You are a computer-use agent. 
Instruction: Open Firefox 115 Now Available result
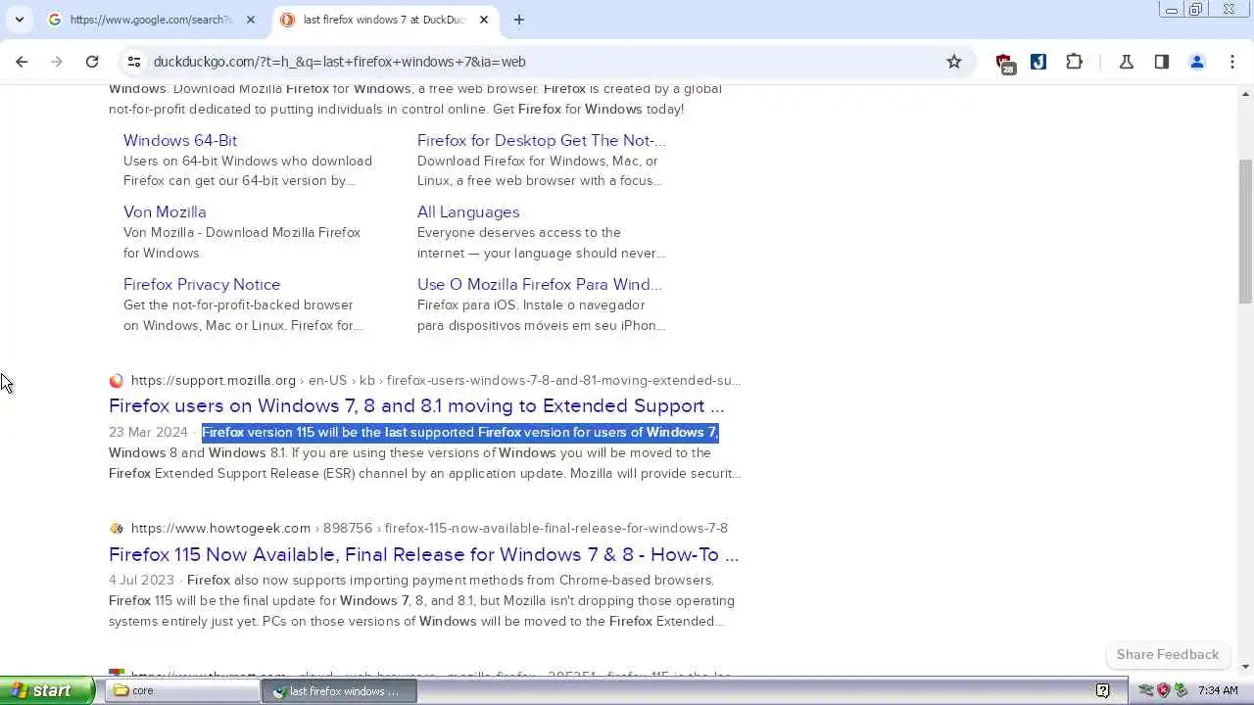(x=423, y=554)
